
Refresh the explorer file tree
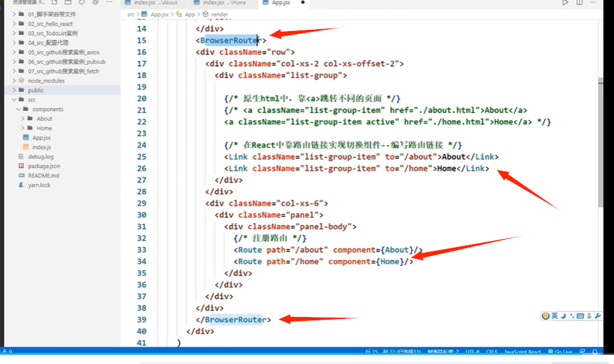tap(82, 3)
